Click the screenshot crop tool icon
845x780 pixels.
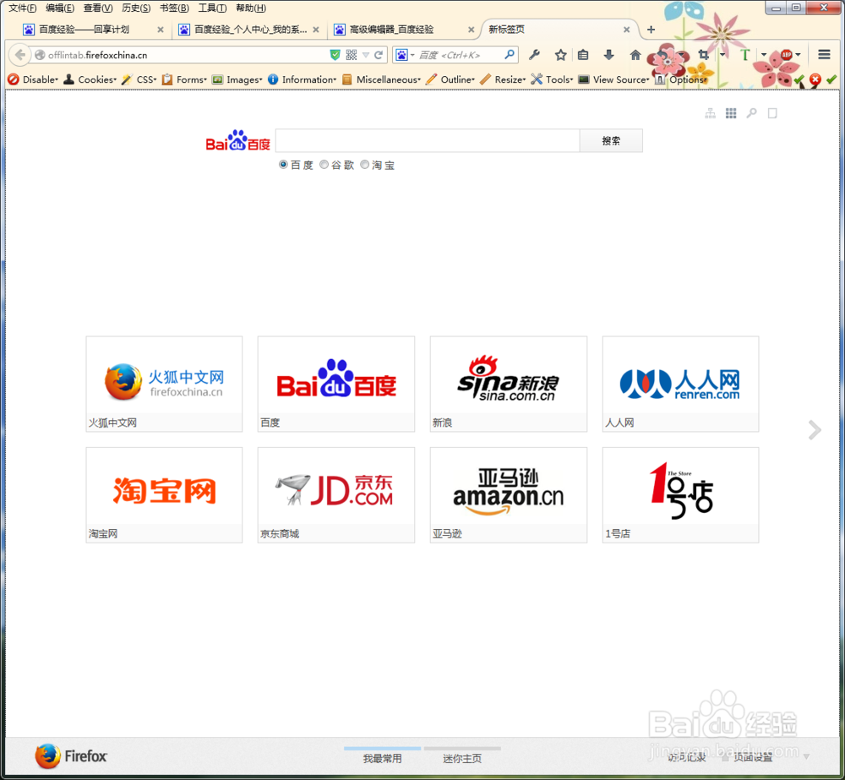coord(703,54)
